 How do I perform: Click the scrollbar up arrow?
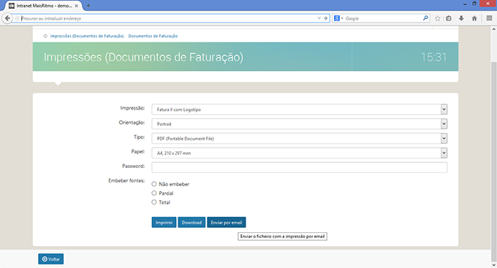tap(493, 29)
